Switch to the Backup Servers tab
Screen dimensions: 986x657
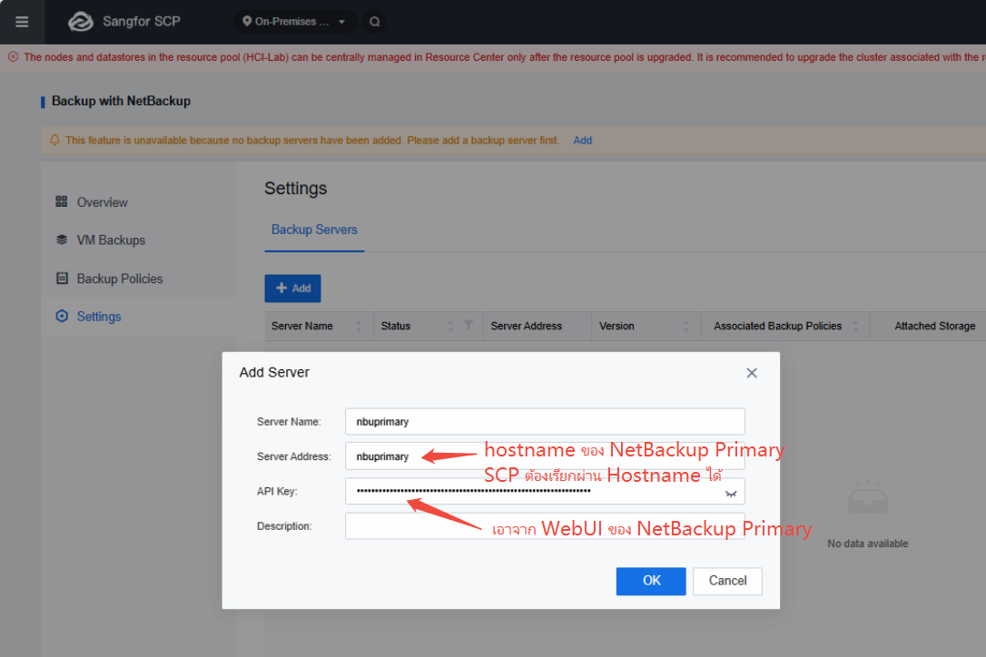coord(314,230)
